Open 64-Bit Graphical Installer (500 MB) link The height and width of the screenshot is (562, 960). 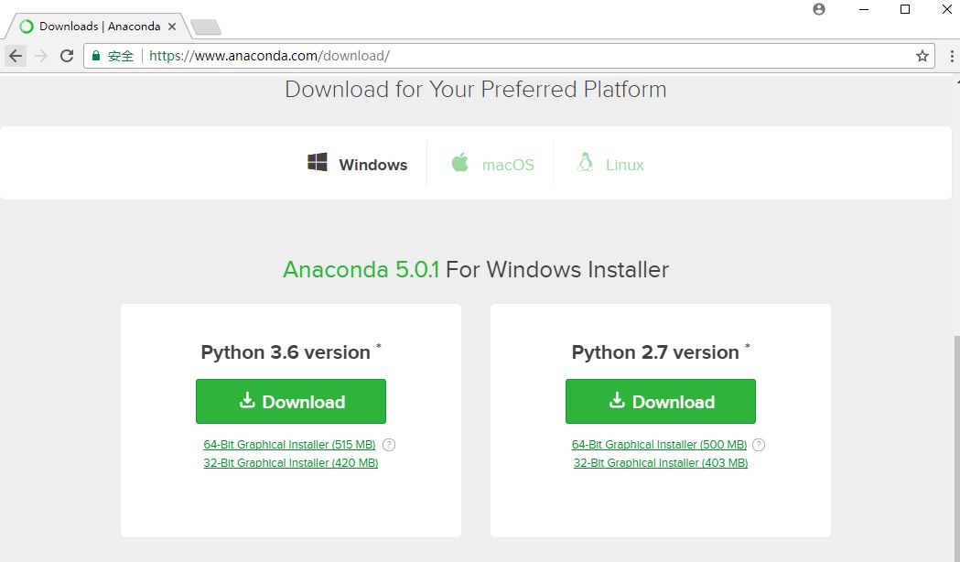[659, 445]
